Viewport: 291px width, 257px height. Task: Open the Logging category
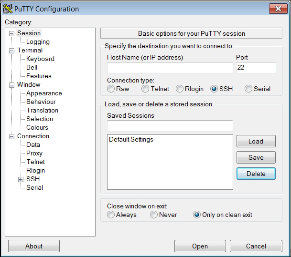pos(38,42)
